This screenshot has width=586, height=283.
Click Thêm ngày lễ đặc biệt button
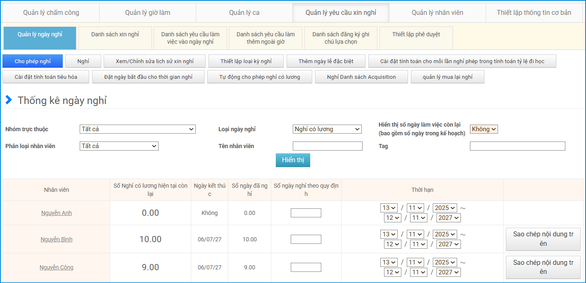coord(326,61)
